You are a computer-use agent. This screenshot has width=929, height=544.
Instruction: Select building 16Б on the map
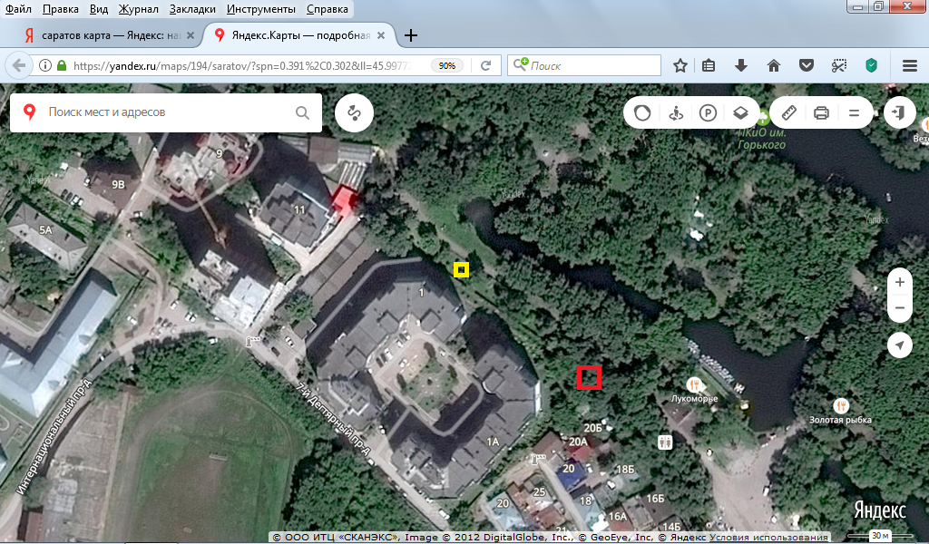[655, 499]
